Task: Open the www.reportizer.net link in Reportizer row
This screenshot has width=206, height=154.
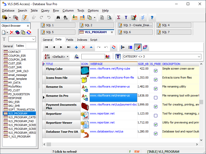Action: [102, 113]
